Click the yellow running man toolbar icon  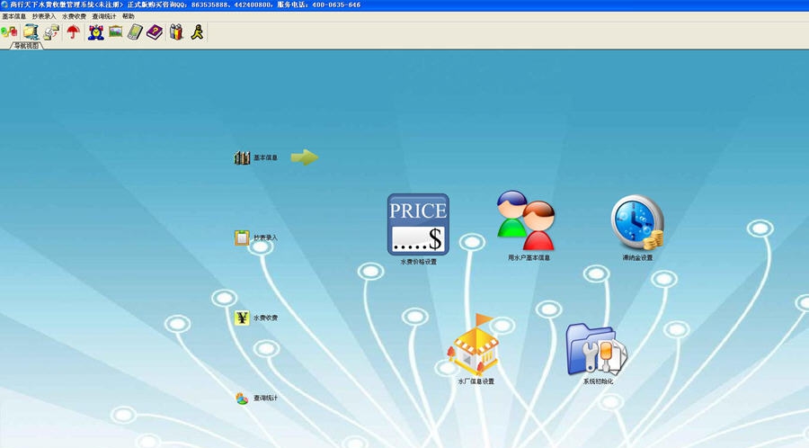click(197, 32)
